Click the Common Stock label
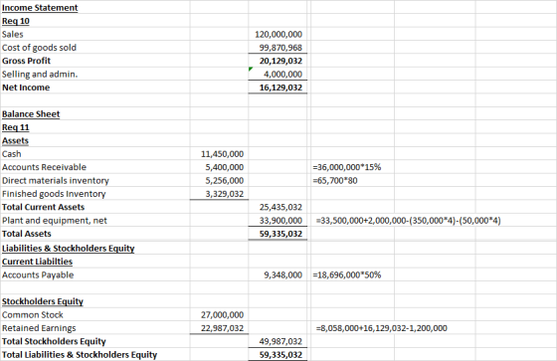 click(33, 315)
